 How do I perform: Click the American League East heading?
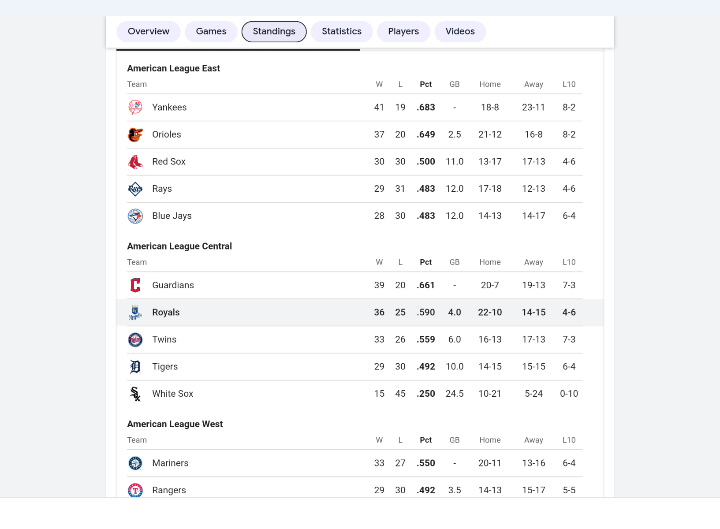pos(173,68)
